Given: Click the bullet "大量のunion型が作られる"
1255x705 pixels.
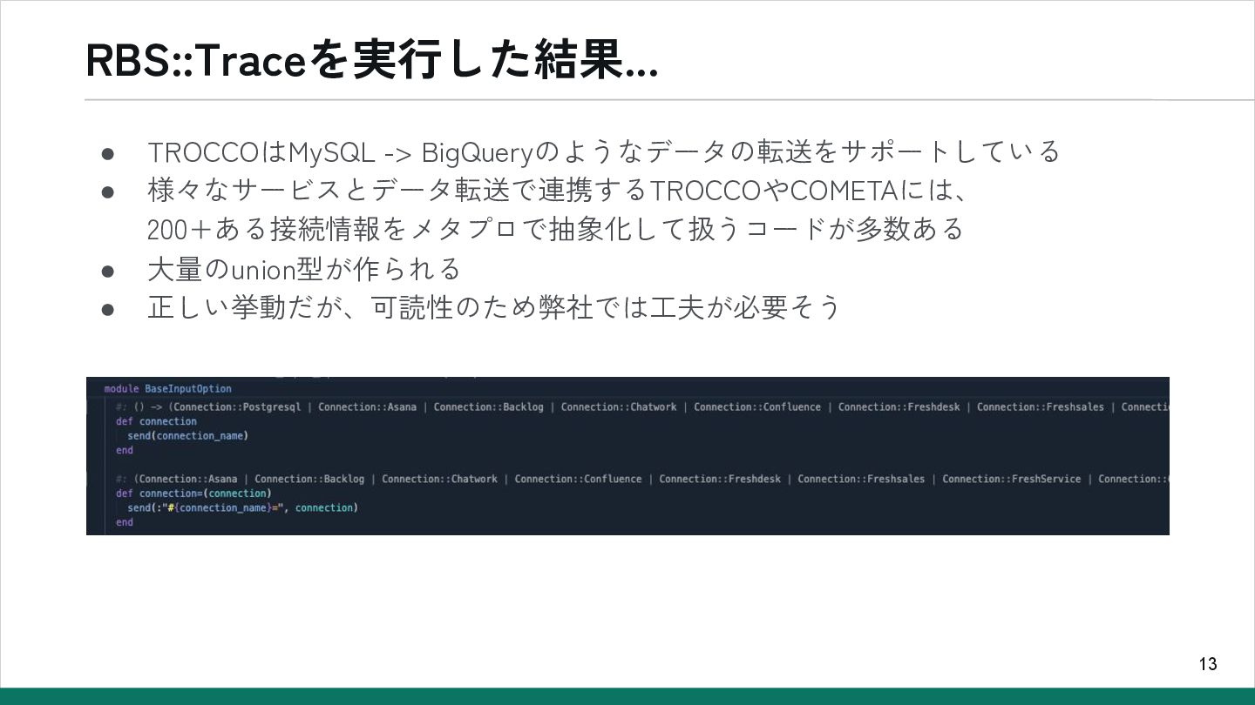Looking at the screenshot, I should click(x=304, y=269).
